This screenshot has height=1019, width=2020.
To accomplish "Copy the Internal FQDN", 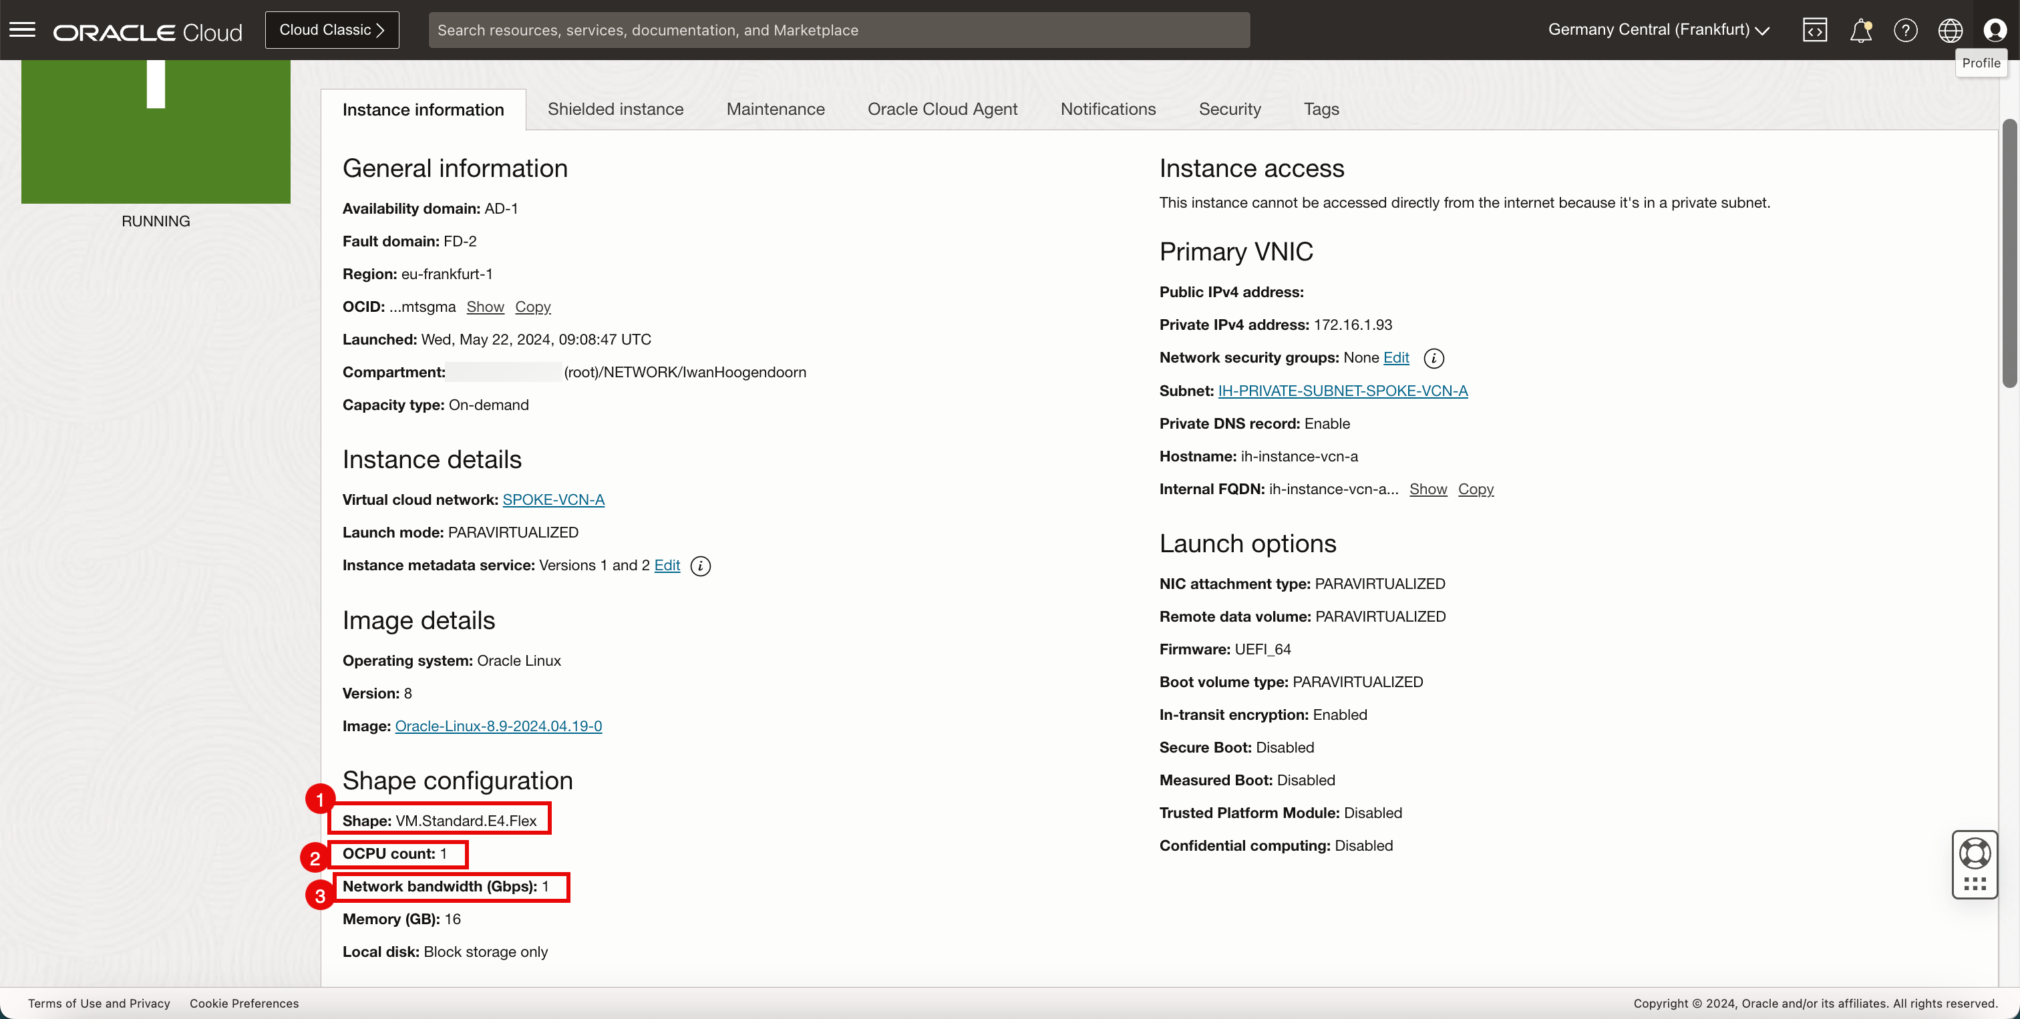I will (1475, 489).
